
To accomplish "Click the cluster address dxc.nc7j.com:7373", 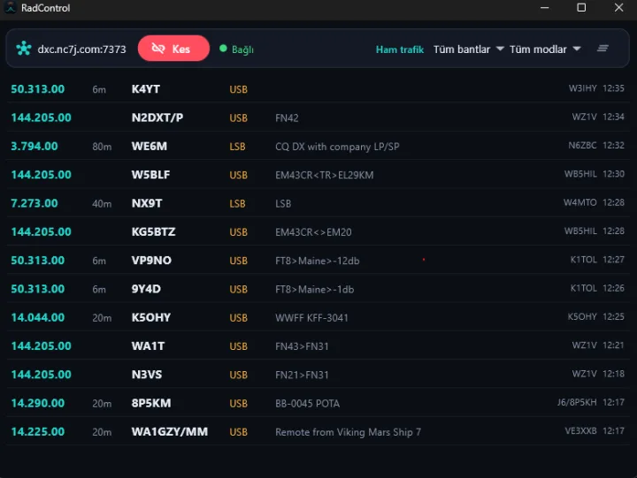I will point(81,49).
